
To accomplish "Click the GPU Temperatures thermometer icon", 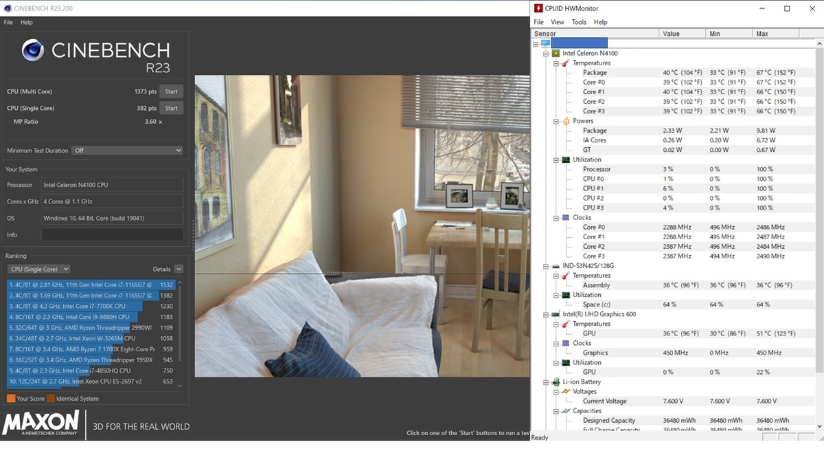I will (x=566, y=324).
